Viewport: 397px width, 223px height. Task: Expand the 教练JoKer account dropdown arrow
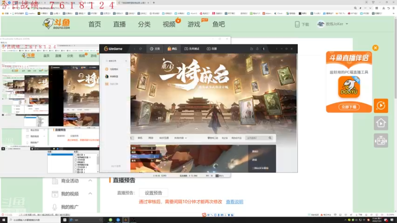click(x=347, y=24)
